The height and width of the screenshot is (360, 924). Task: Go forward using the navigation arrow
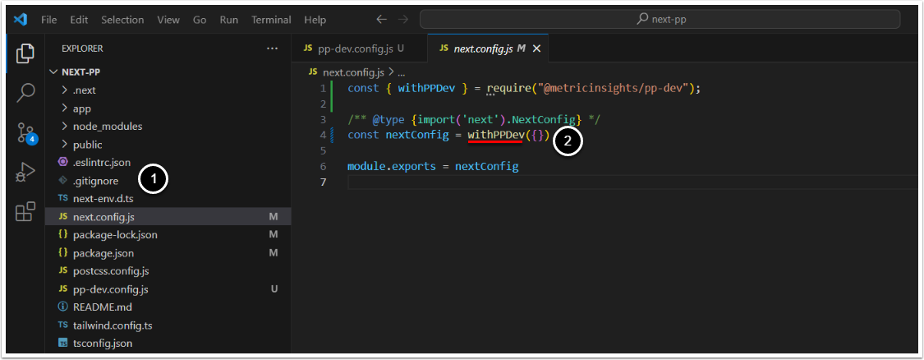click(403, 19)
